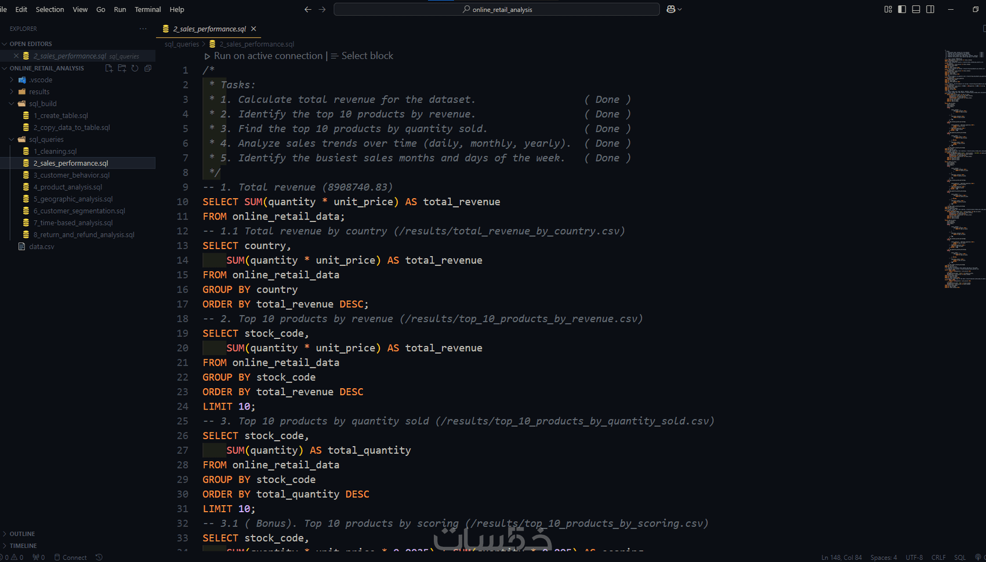
Task: Click the run triangle icon above line 1
Action: (207, 56)
